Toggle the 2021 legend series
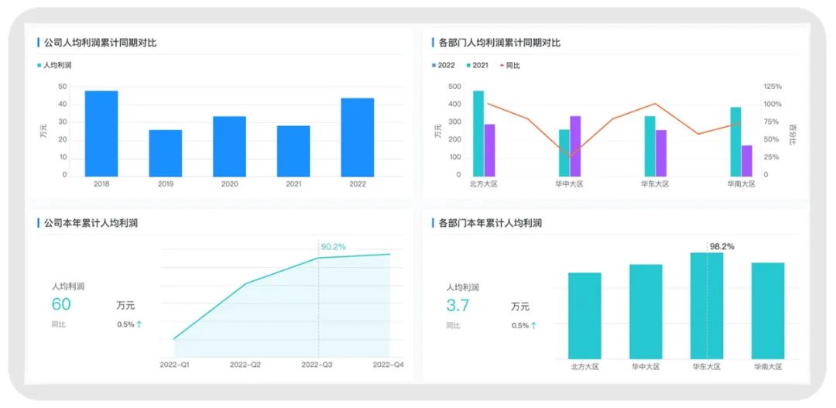836x408 pixels. click(478, 65)
